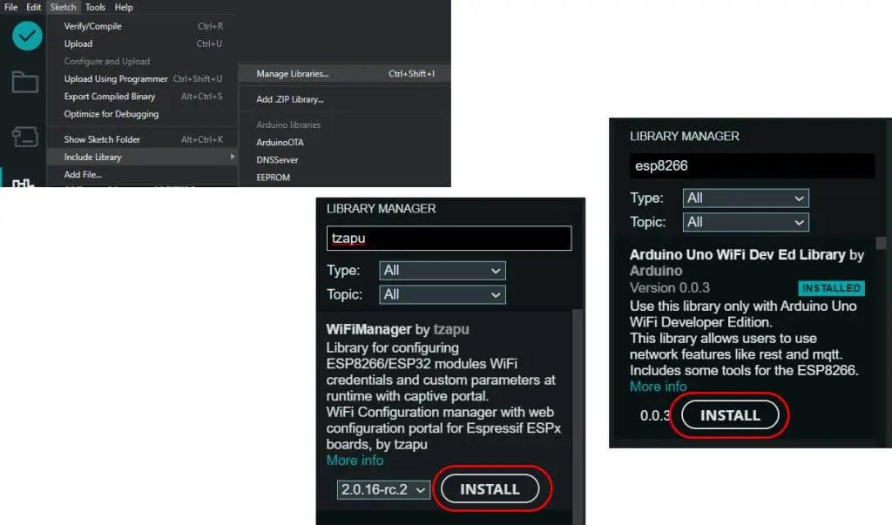Click the round Verify checkmark icon
The image size is (892, 525).
click(27, 36)
